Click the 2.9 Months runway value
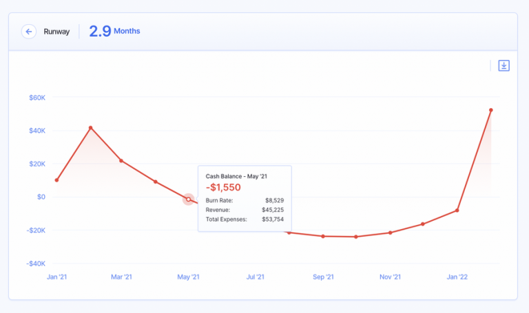The image size is (529, 313). 114,31
